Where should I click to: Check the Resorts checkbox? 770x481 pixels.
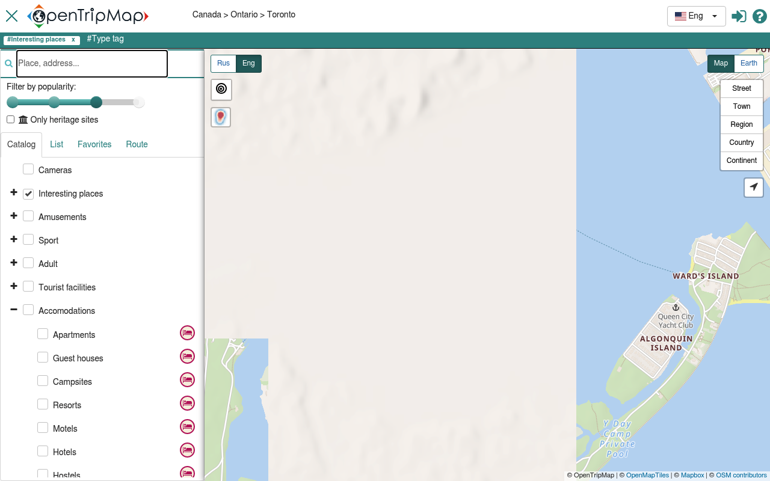coord(43,404)
